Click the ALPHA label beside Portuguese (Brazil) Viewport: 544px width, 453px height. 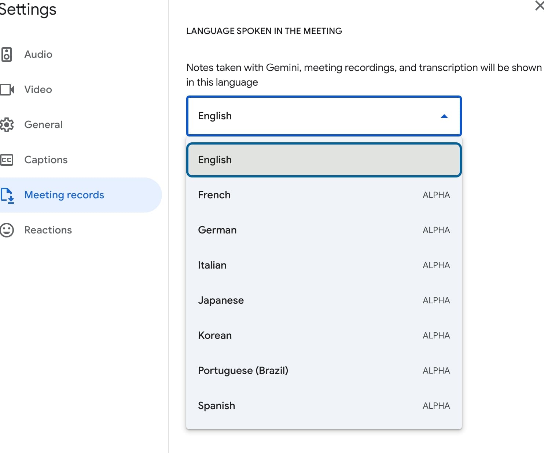(x=436, y=371)
